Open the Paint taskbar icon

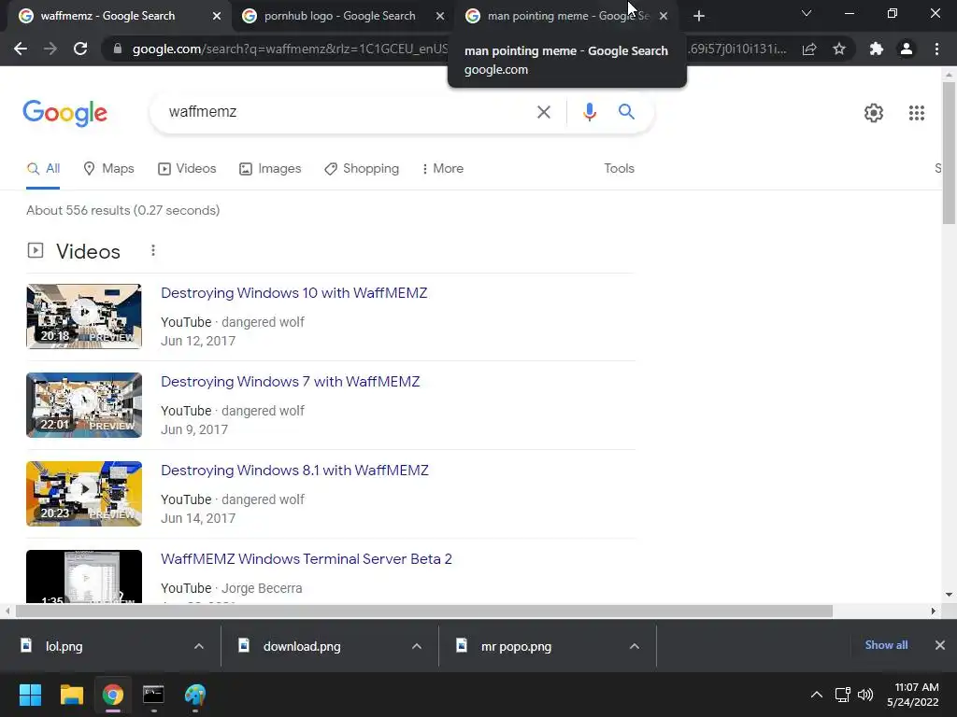(x=195, y=695)
